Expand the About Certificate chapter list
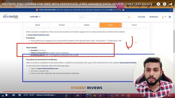 point(46,95)
